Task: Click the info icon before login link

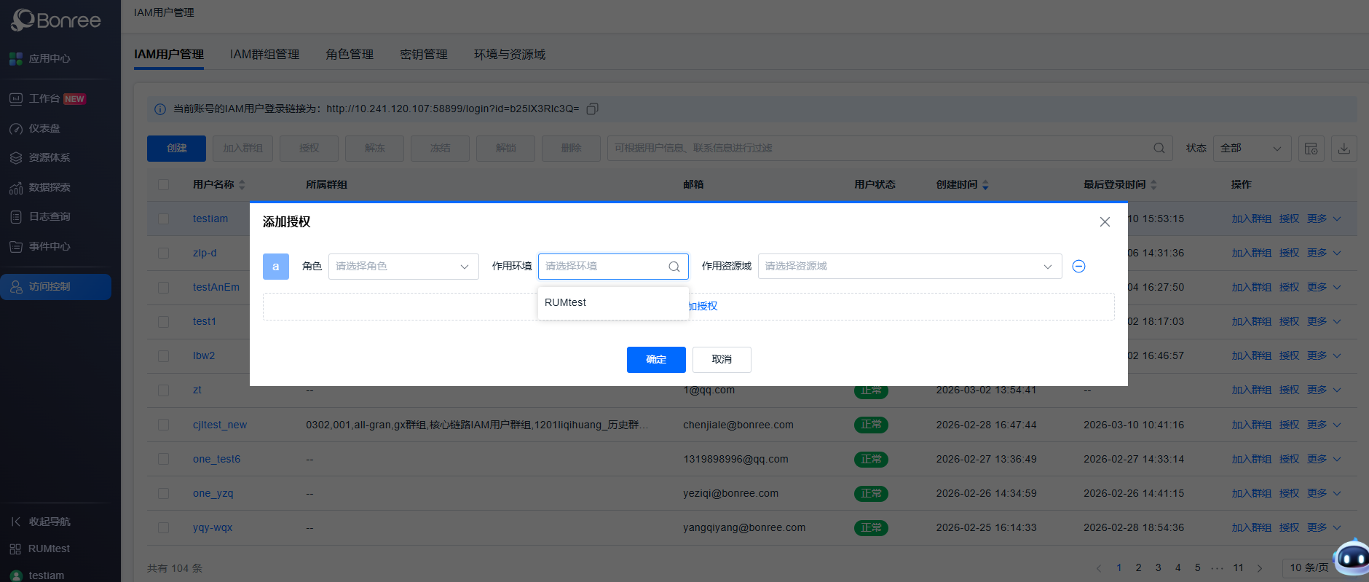Action: coord(160,109)
